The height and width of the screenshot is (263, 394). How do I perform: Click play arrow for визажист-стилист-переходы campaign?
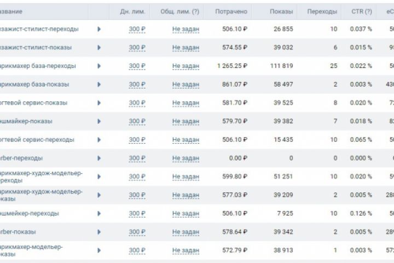tap(99, 29)
